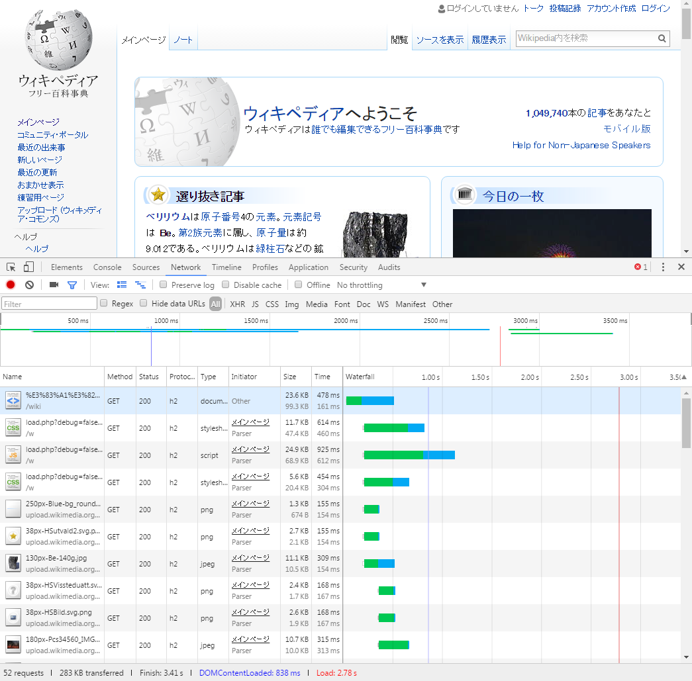Click the ログイン link
The image size is (692, 681).
(x=656, y=9)
